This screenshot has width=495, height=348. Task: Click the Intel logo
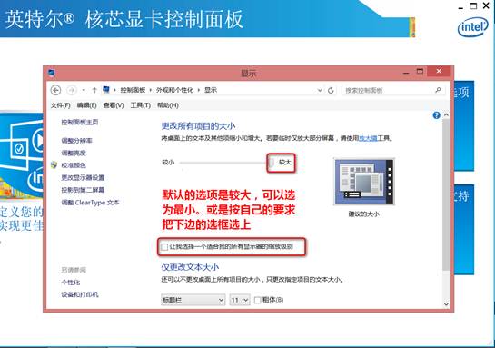[472, 27]
